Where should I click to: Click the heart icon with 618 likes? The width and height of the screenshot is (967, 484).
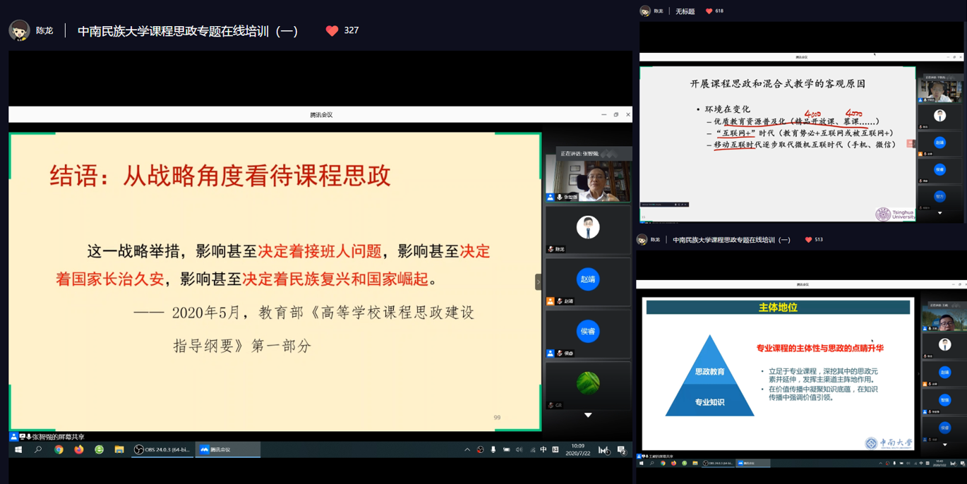click(709, 11)
